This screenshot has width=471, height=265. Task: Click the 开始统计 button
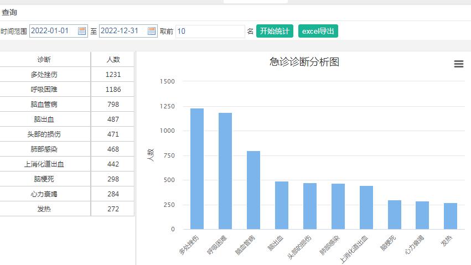coord(275,31)
